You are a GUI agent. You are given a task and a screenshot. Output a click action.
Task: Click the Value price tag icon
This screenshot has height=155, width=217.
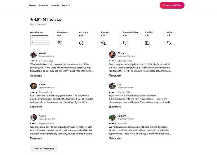click(169, 43)
